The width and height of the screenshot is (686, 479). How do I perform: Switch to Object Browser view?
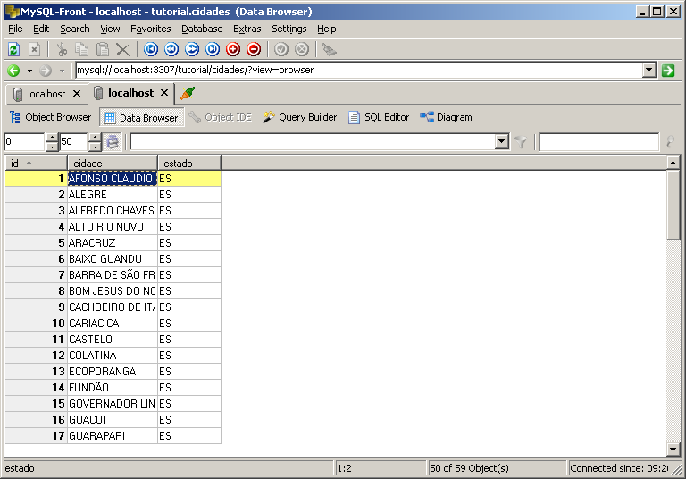click(50, 117)
